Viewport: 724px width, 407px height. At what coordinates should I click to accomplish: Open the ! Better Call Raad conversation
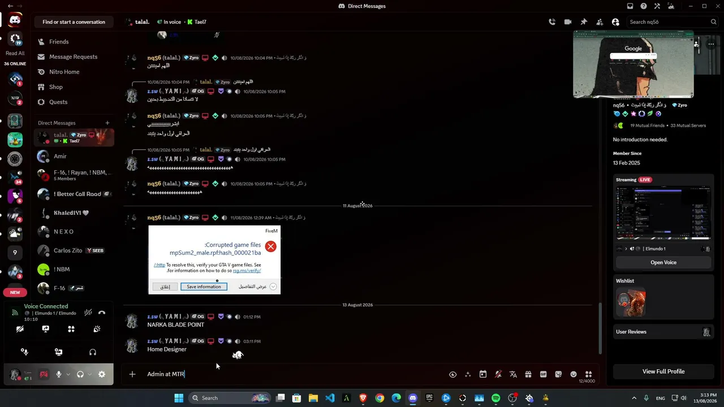tap(74, 194)
